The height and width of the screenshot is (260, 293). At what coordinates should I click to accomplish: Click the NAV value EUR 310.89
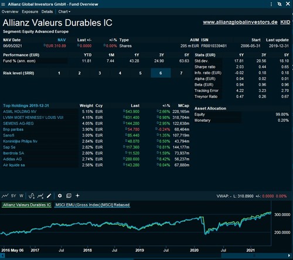[x=56, y=46]
